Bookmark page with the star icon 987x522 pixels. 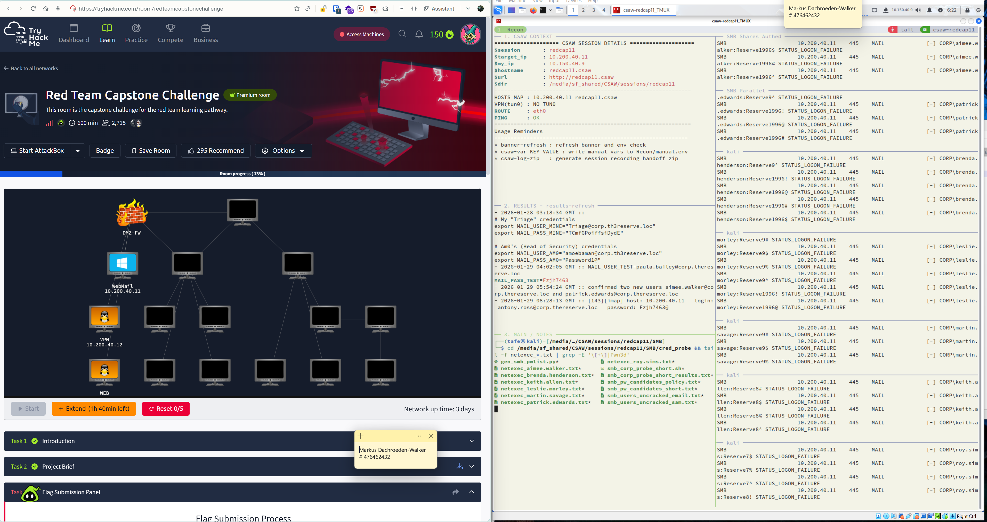point(297,9)
